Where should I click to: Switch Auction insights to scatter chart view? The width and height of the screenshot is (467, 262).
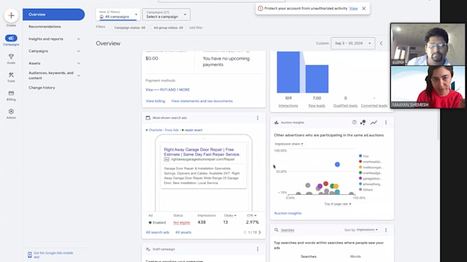(x=363, y=123)
